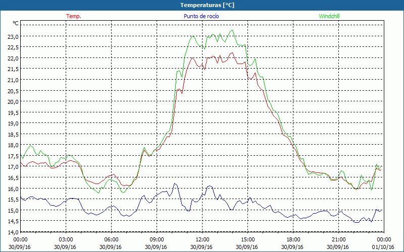Click the 'Temperaturas [°C]' chart title
Screen dimensions: 404x252
click(207, 5)
